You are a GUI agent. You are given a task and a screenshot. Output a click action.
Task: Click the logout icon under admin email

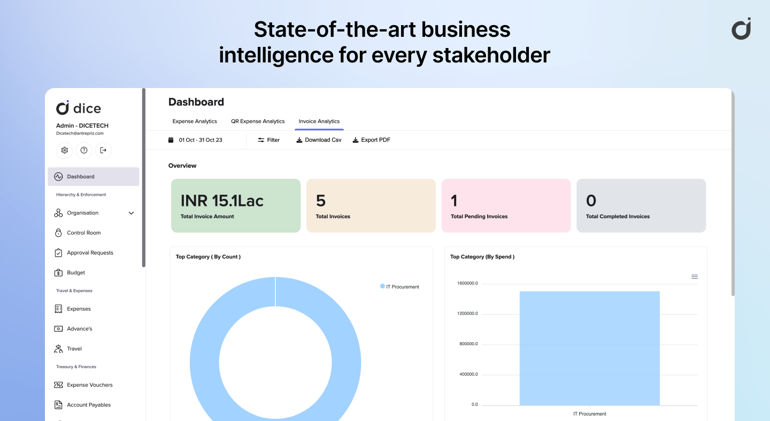tap(103, 150)
